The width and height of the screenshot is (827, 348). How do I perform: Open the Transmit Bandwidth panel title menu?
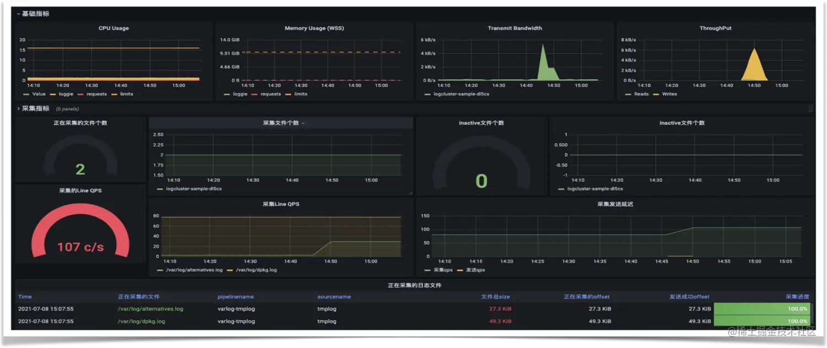point(515,28)
